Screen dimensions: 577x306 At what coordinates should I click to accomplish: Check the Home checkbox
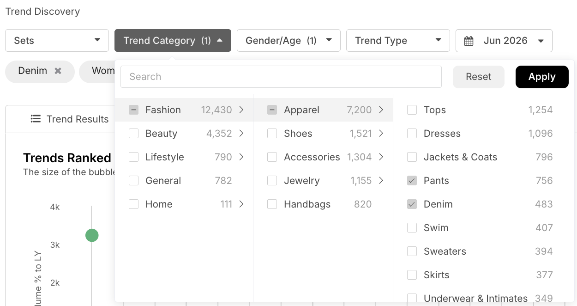click(x=133, y=204)
